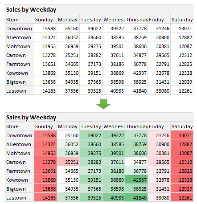Click the top table's Sales by Weekday title
The image size is (197, 204).
pos(31,10)
